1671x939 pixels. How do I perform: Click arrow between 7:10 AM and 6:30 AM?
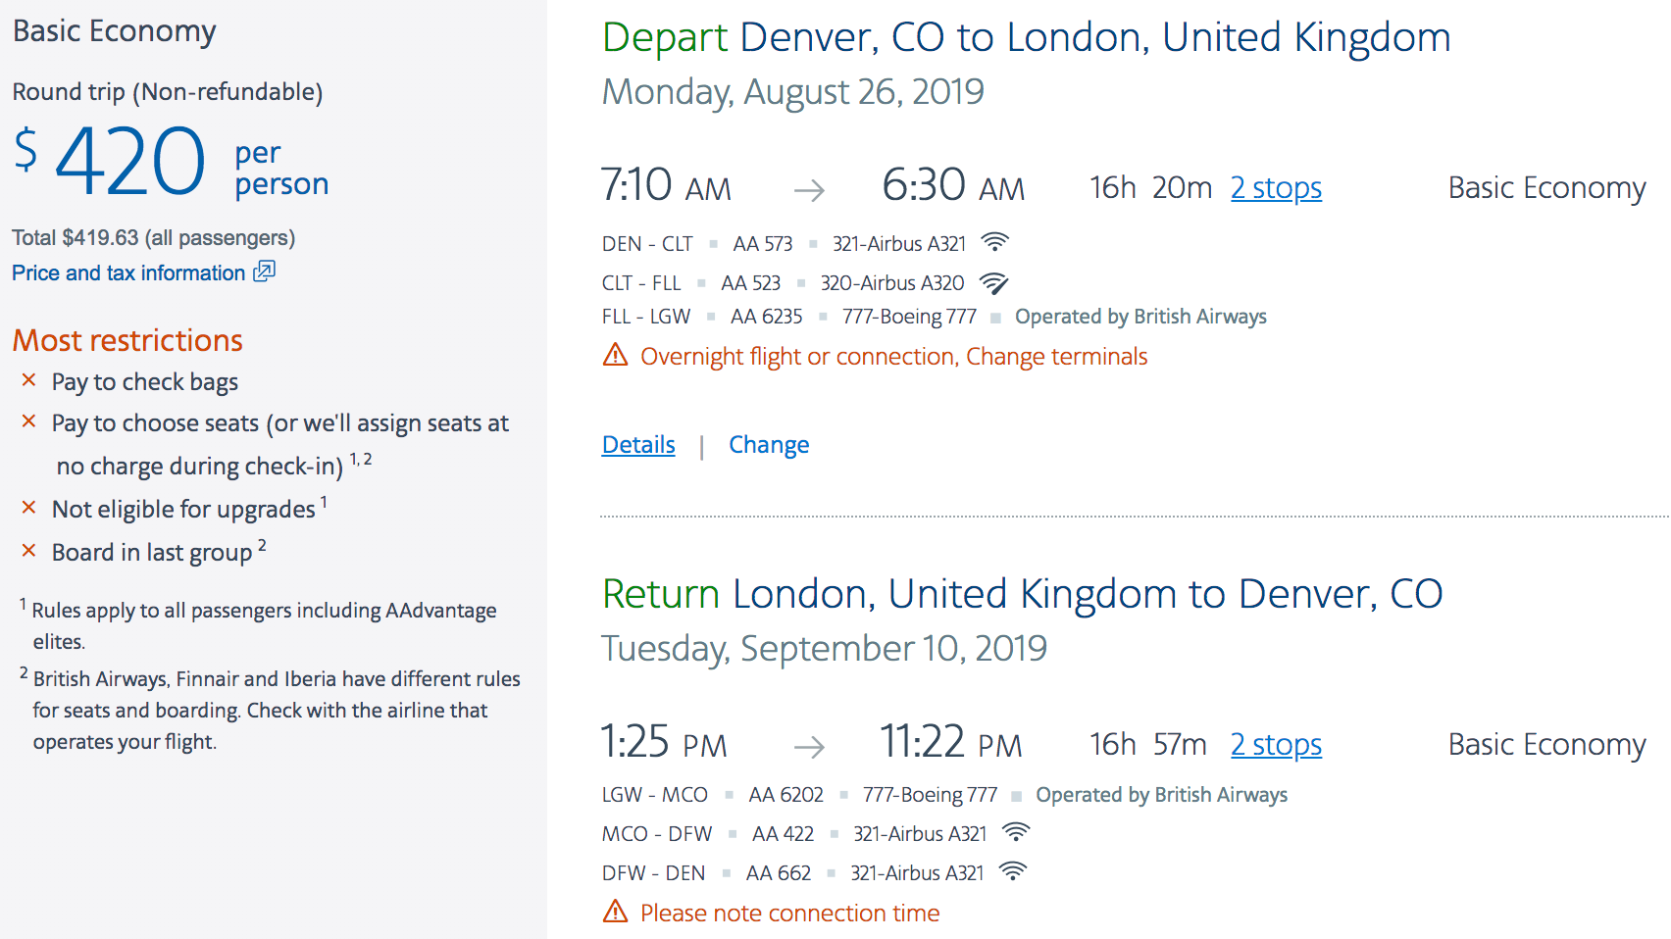tap(809, 189)
